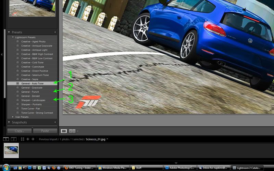Click the Show Desktop quick launch icon
Viewport: 274px width, 171px height.
pyautogui.click(x=15, y=168)
